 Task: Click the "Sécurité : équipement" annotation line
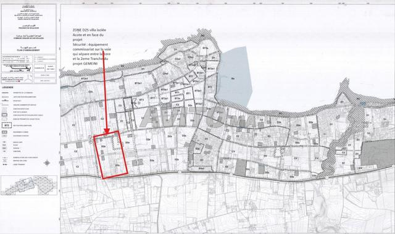tap(90, 44)
